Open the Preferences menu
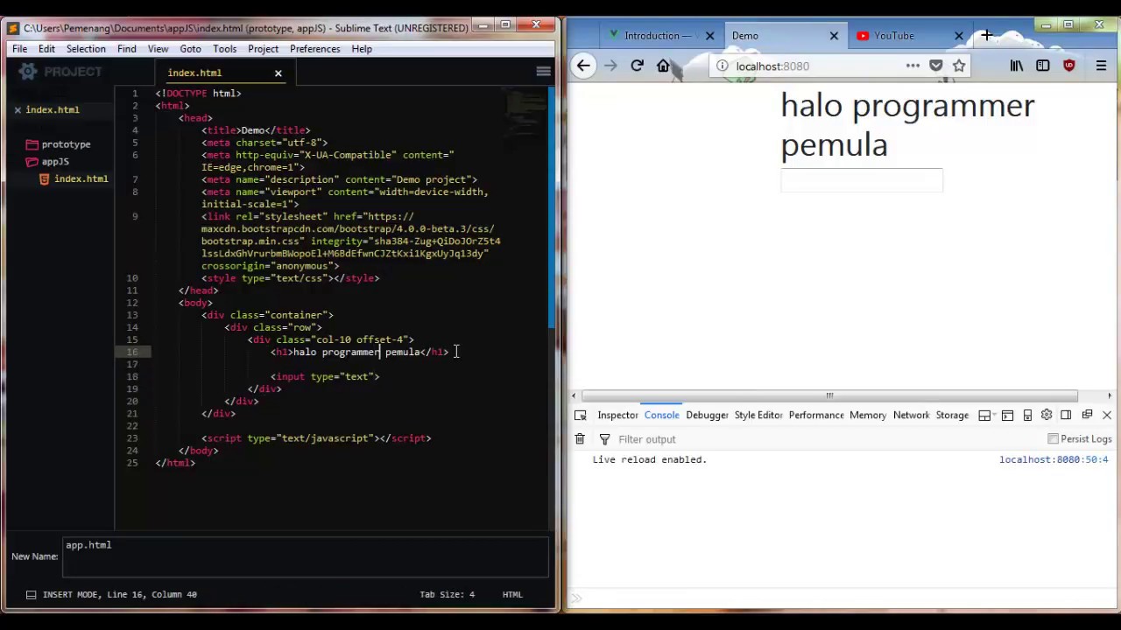The height and width of the screenshot is (630, 1121). (314, 49)
